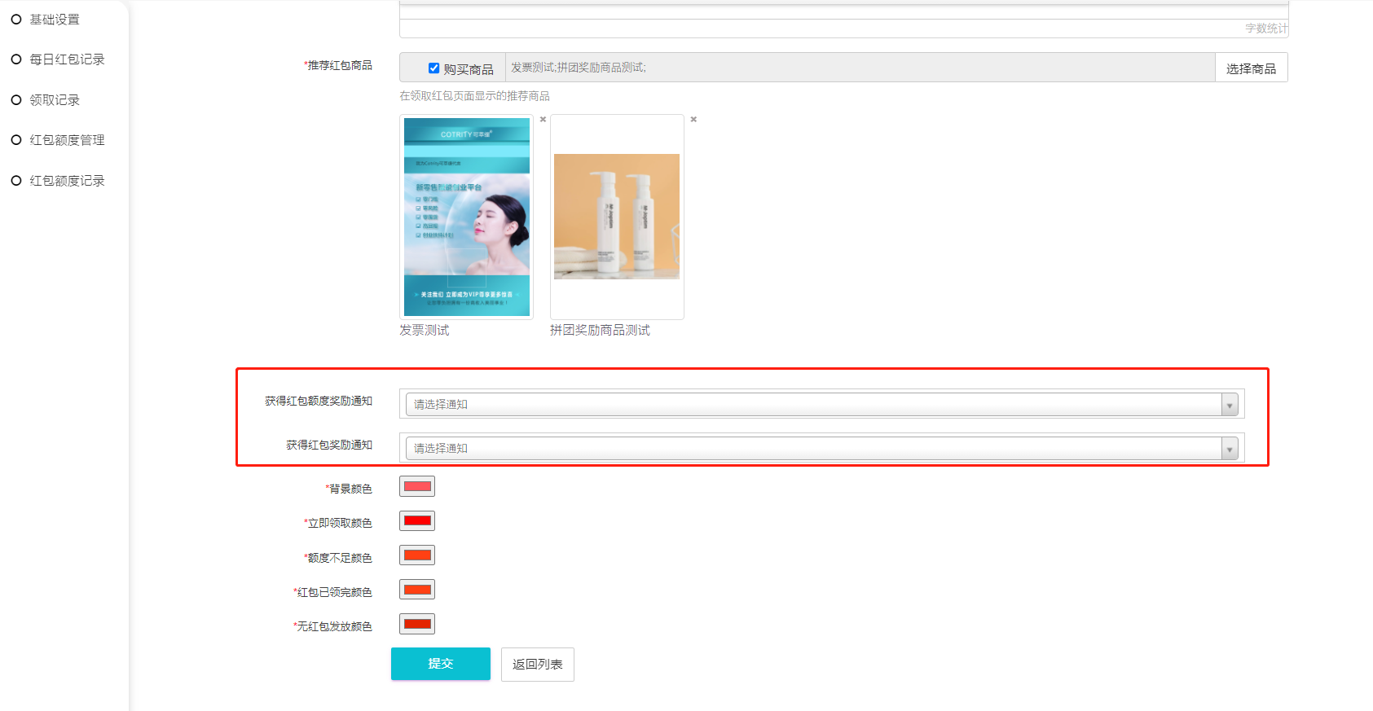The image size is (1373, 711).
Task: Click arrow of 获得红包额度奖励通知 select
Action: [1229, 405]
